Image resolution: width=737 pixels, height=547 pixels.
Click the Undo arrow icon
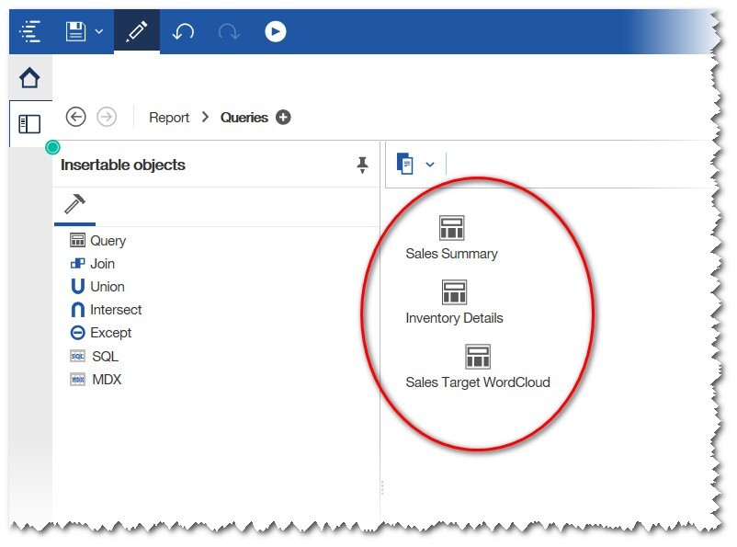(x=183, y=32)
